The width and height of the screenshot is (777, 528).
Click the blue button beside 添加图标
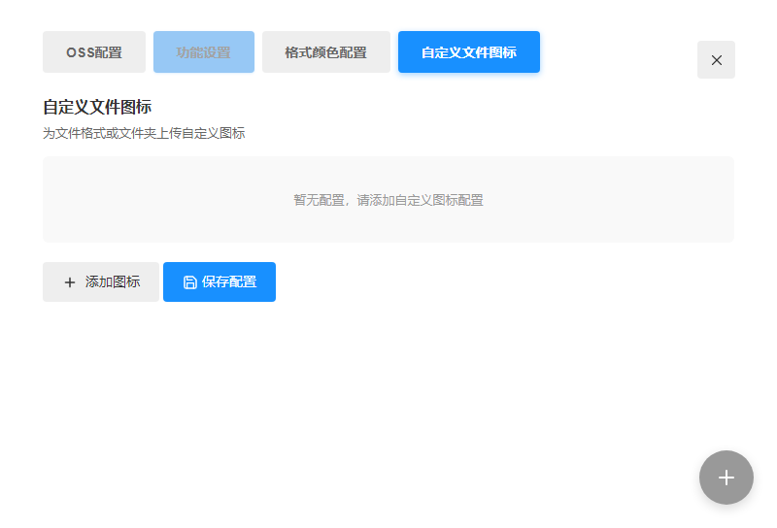coord(220,282)
